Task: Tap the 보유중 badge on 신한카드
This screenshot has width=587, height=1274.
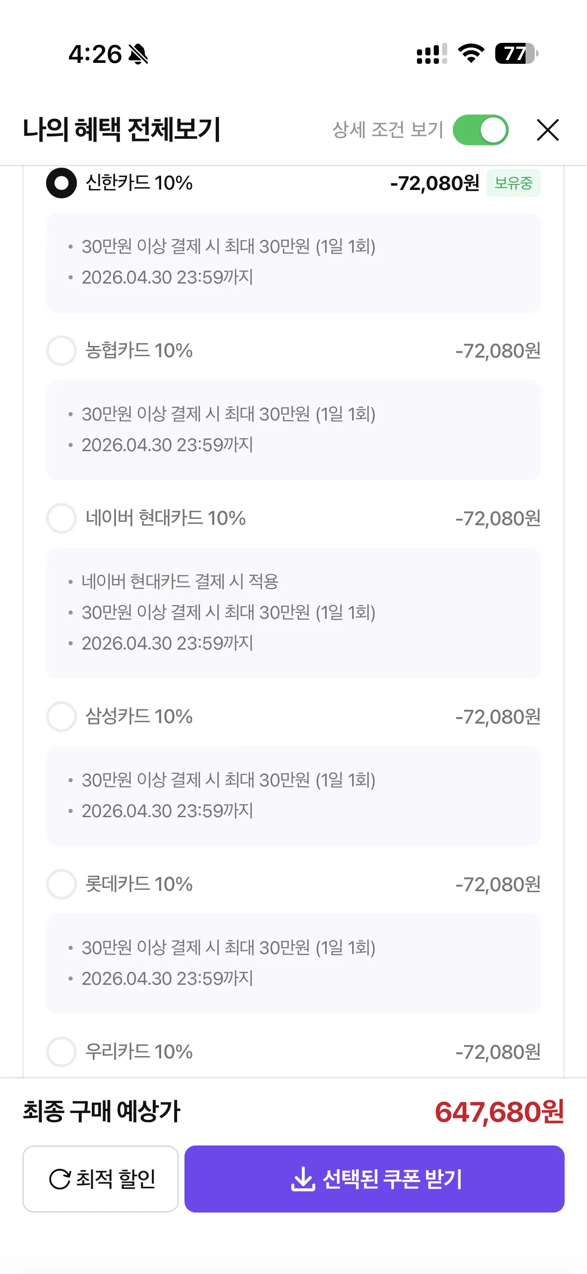Action: 513,183
